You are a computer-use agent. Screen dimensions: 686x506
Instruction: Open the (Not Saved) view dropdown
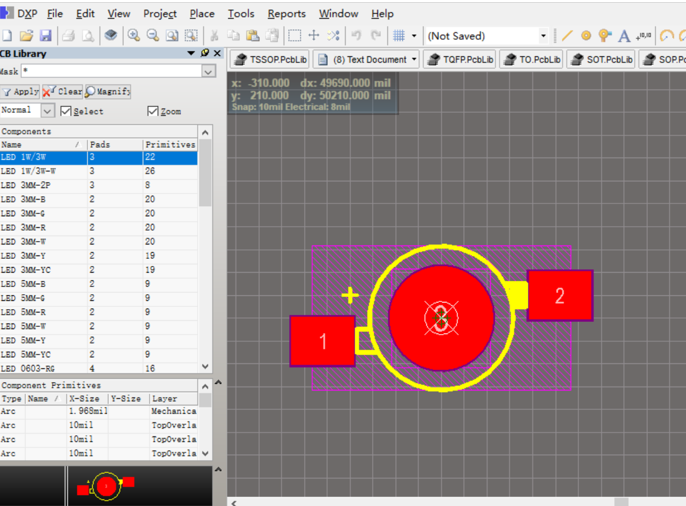[543, 36]
